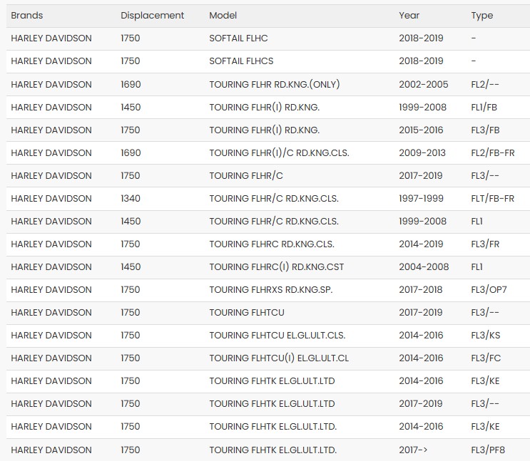Select TOURING FLHR RD.KNG.(ONLY) row

point(274,84)
